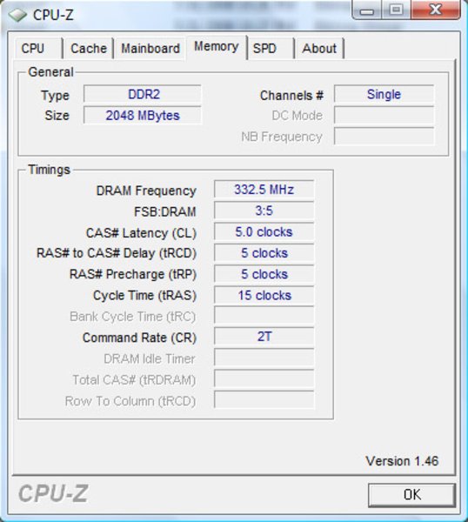Click the DRAM Frequency label
The height and width of the screenshot is (522, 468).
click(x=146, y=191)
